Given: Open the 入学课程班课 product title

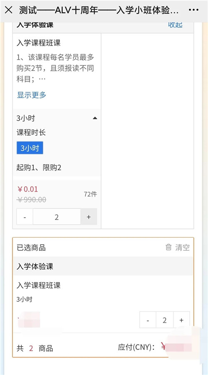Looking at the screenshot, I should coord(39,43).
